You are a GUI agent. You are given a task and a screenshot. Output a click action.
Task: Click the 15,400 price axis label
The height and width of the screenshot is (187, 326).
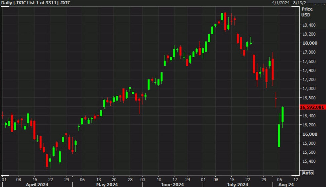pos(309,161)
